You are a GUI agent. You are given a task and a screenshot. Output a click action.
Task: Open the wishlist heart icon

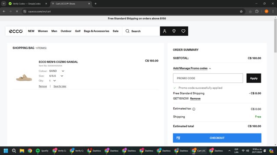pyautogui.click(x=183, y=31)
